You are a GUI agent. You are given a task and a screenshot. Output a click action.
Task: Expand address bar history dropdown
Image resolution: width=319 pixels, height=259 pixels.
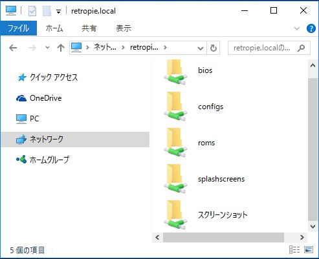[201, 48]
